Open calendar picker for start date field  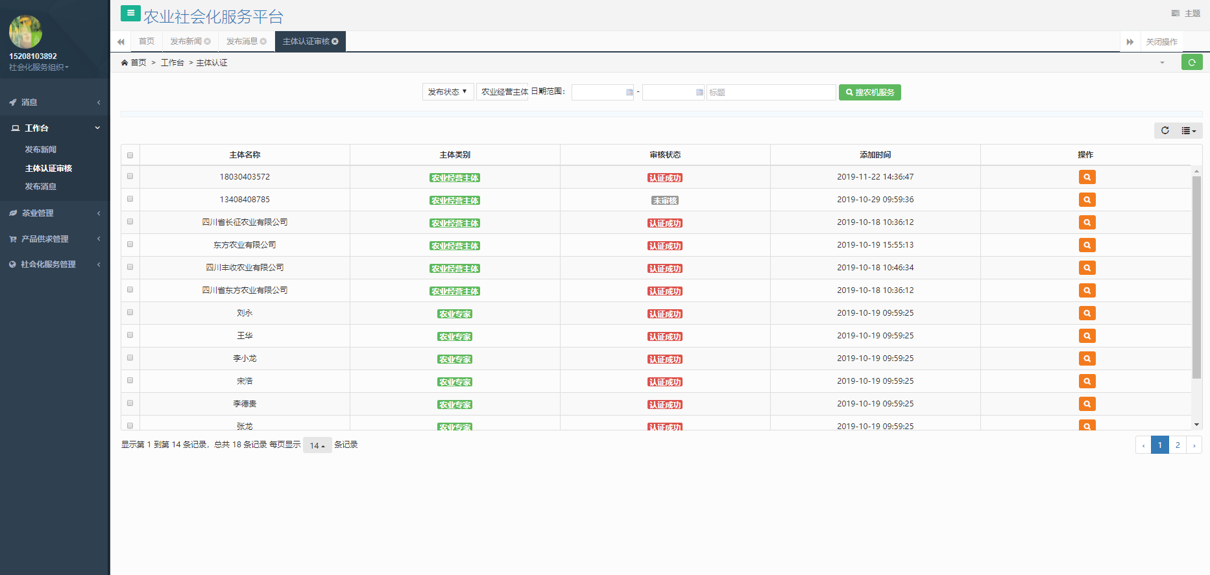coord(629,92)
